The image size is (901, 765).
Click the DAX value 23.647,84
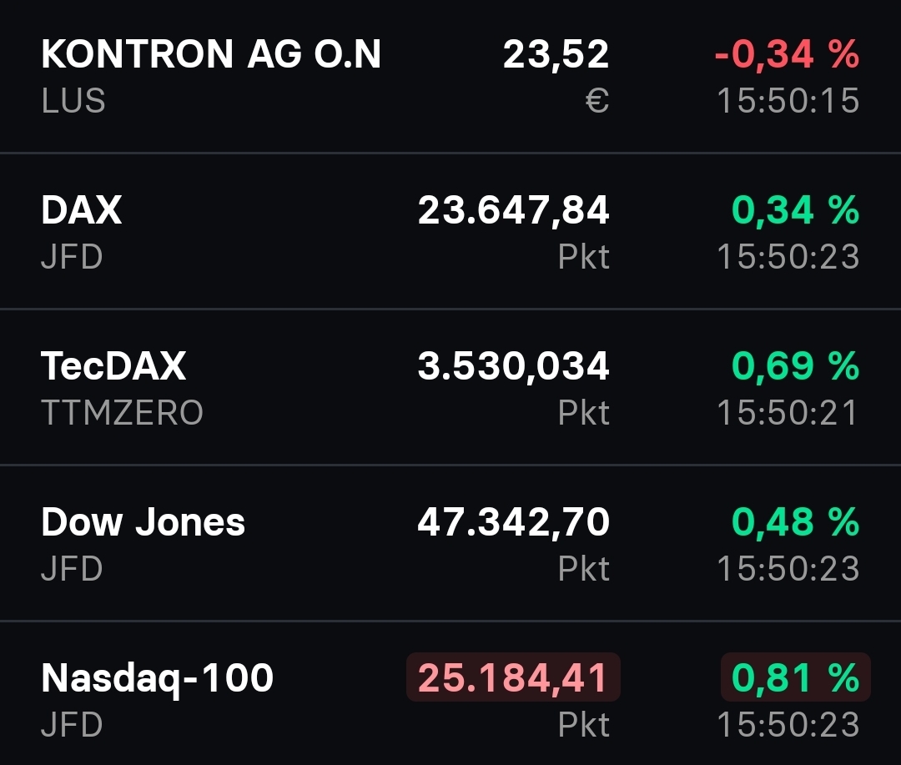[514, 210]
